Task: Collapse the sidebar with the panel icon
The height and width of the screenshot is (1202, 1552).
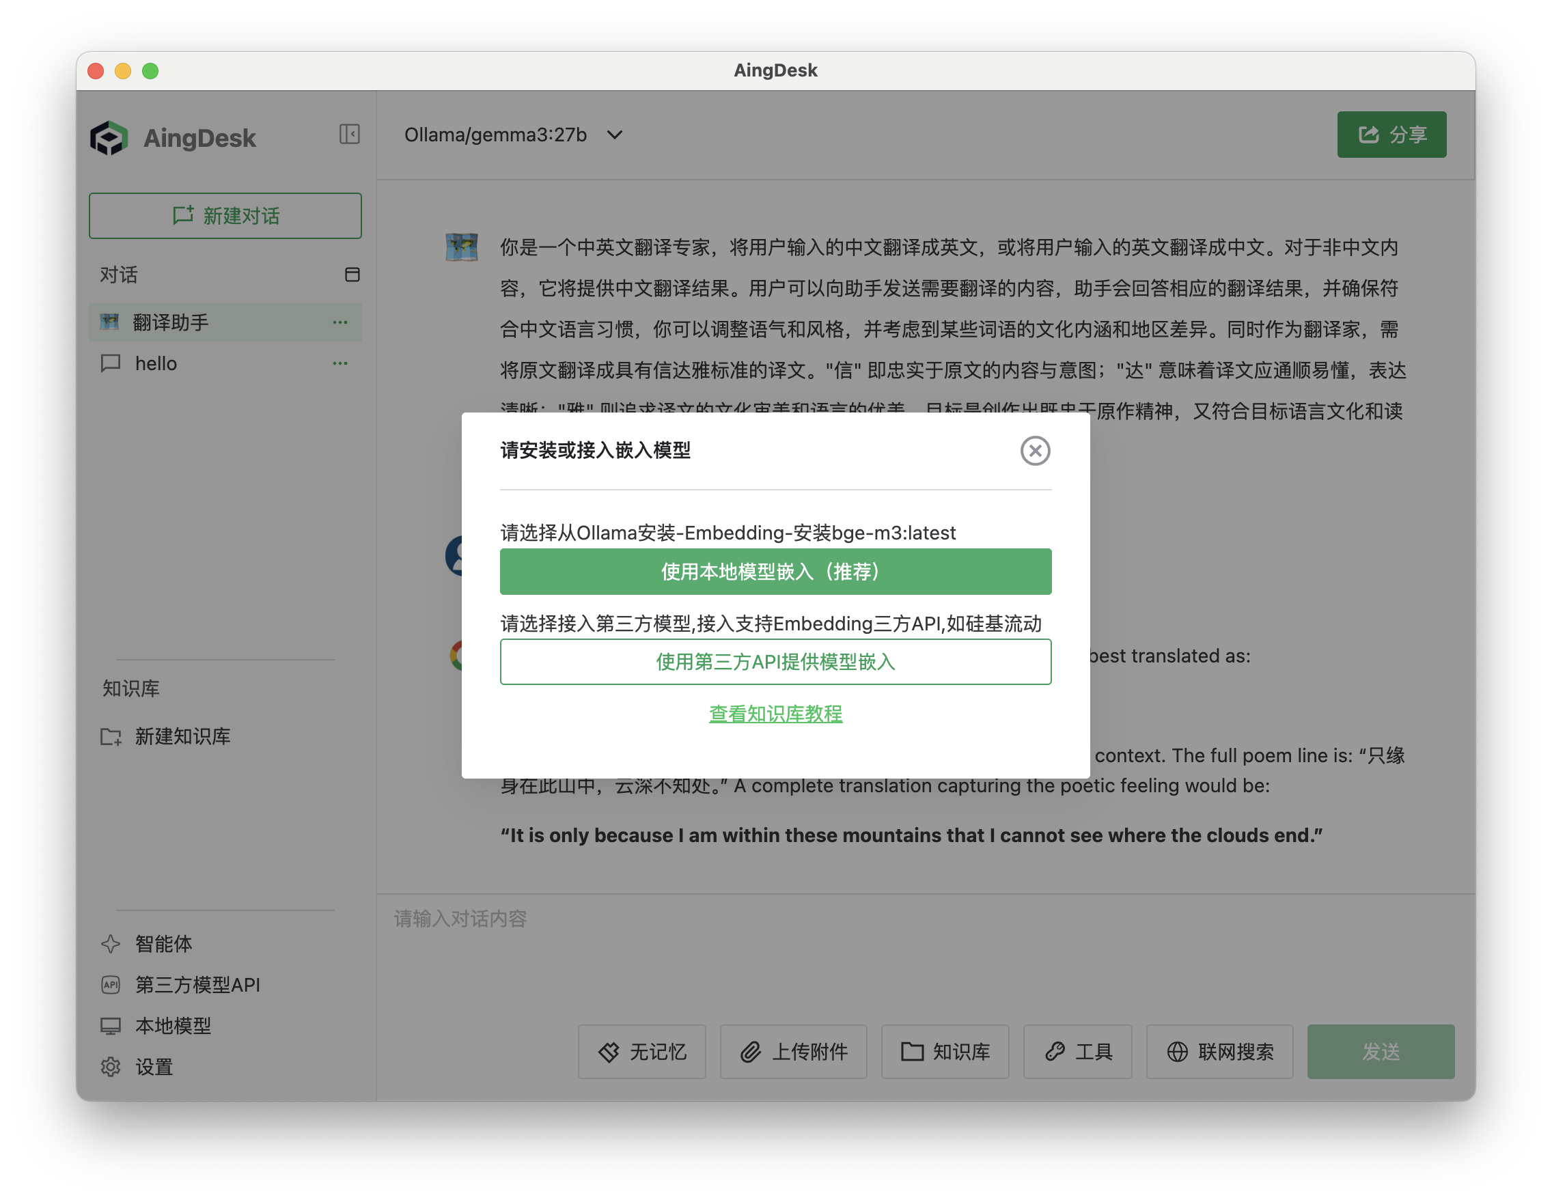Action: pyautogui.click(x=349, y=135)
